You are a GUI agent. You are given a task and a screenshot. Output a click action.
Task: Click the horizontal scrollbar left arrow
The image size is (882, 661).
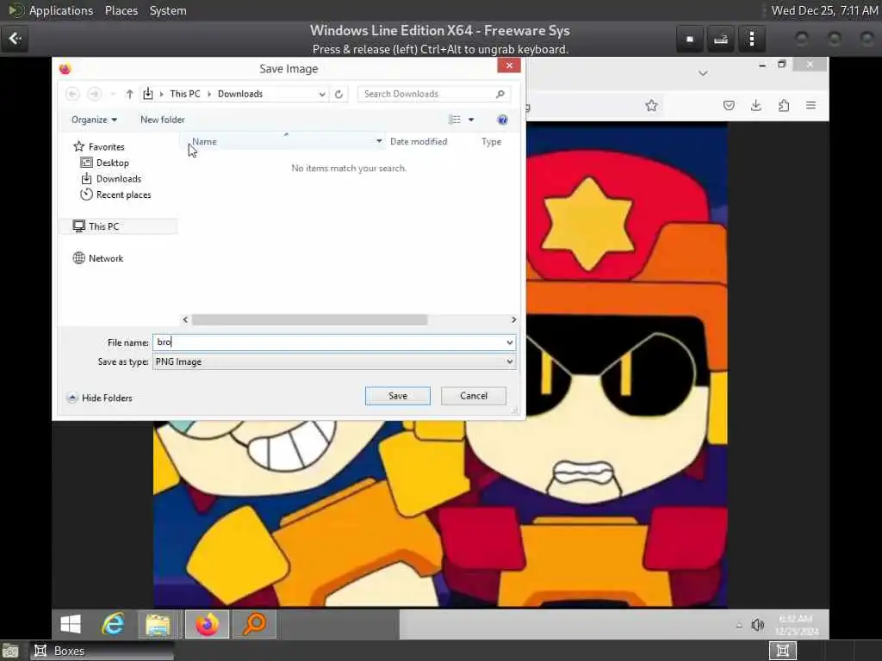(x=186, y=320)
